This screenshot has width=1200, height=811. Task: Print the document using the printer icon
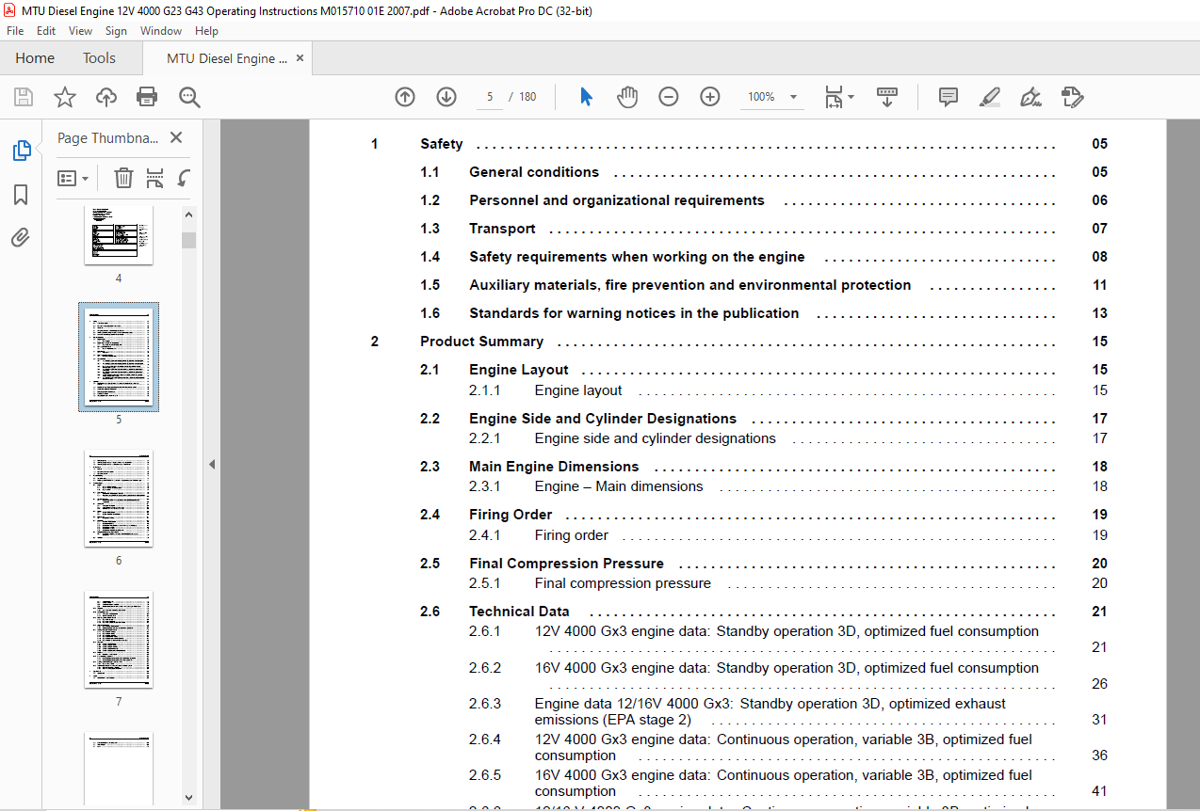147,97
